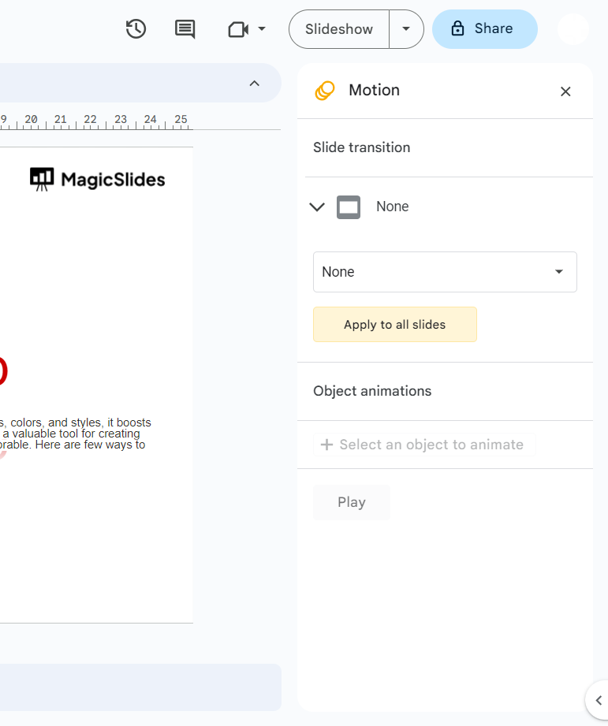The height and width of the screenshot is (726, 608).
Task: Click the slide transition preview thumbnail icon
Action: tap(348, 207)
